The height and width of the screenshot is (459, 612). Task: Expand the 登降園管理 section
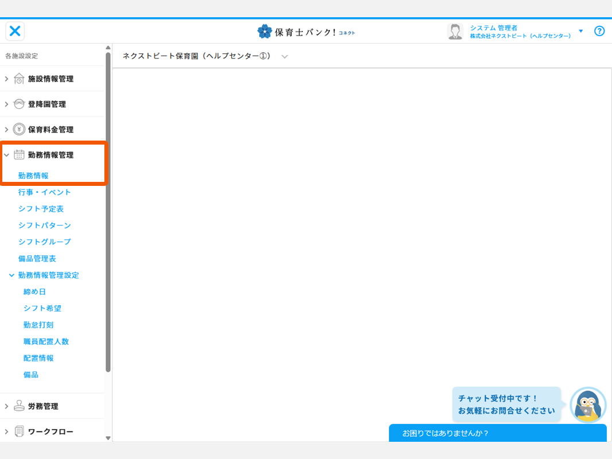(x=7, y=104)
